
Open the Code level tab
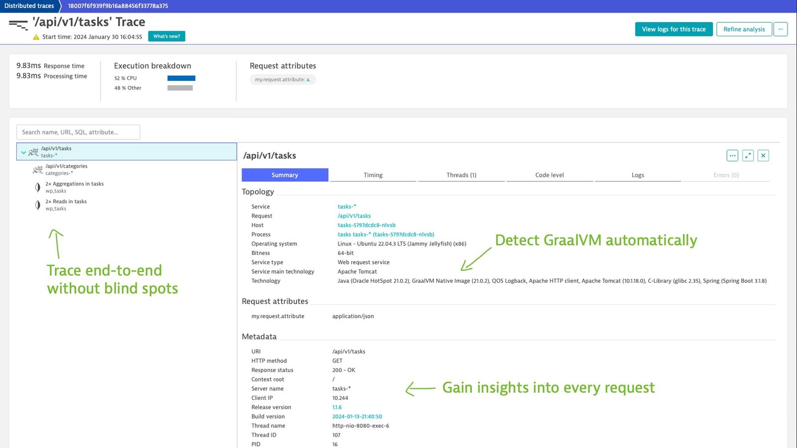[549, 175]
